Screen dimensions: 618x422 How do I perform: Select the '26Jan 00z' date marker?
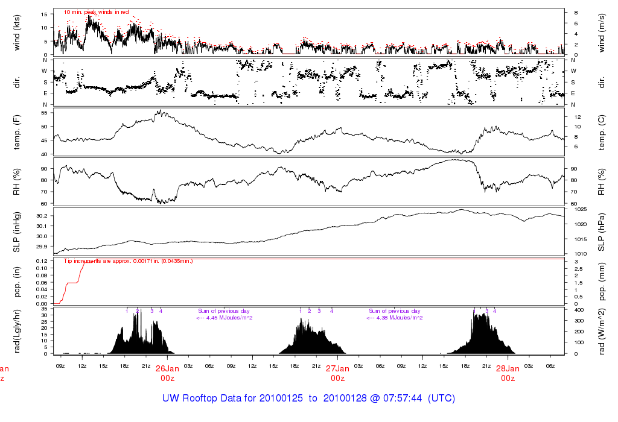(x=167, y=373)
